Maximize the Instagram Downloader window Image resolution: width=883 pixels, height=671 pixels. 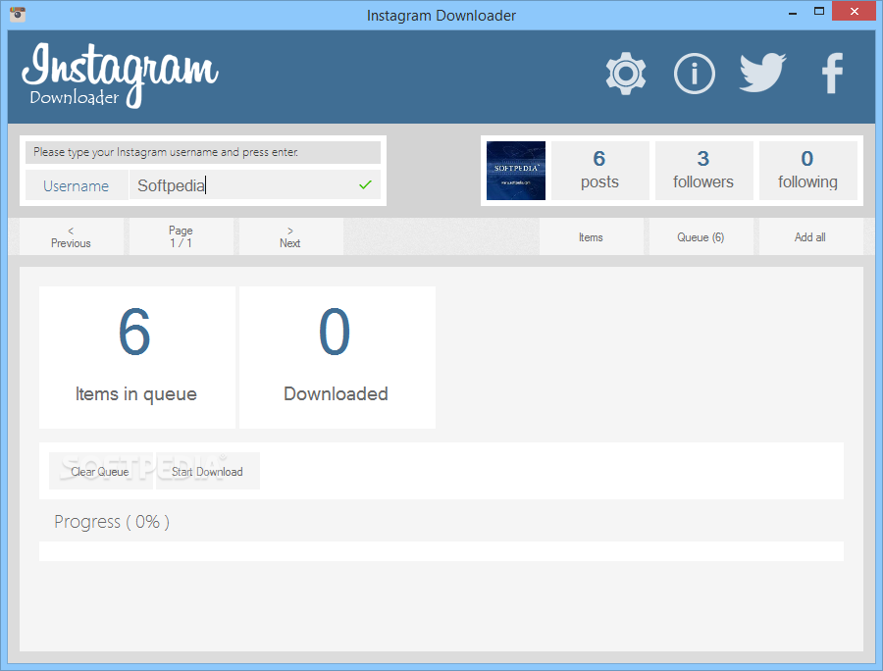click(x=819, y=11)
